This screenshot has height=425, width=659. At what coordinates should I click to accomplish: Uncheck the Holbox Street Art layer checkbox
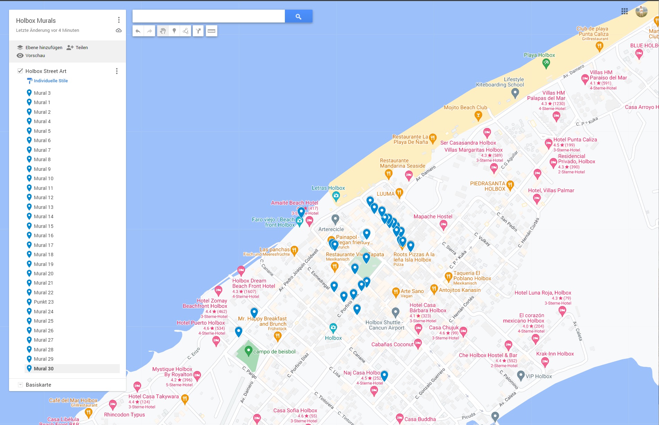20,71
